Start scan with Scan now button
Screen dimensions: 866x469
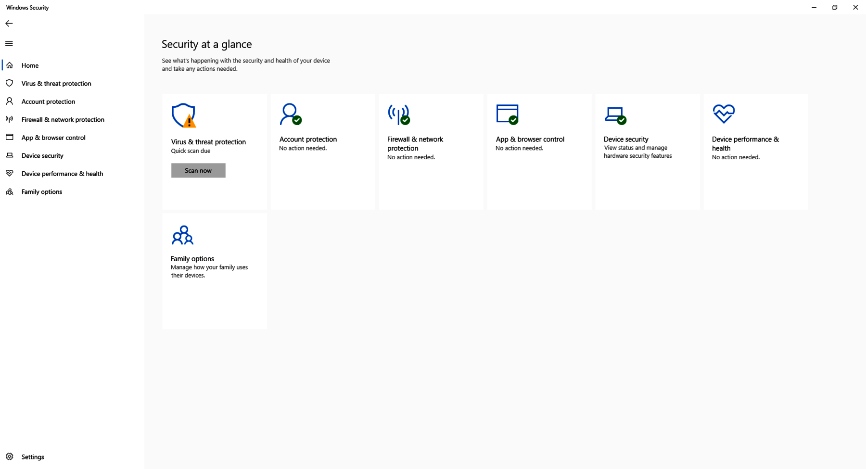pos(198,170)
